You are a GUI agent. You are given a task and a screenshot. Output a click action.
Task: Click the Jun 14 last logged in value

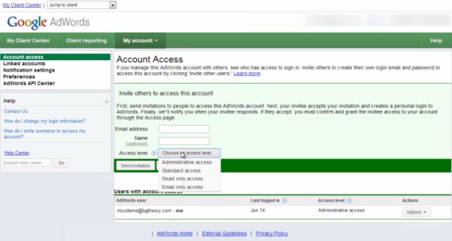[x=258, y=210]
